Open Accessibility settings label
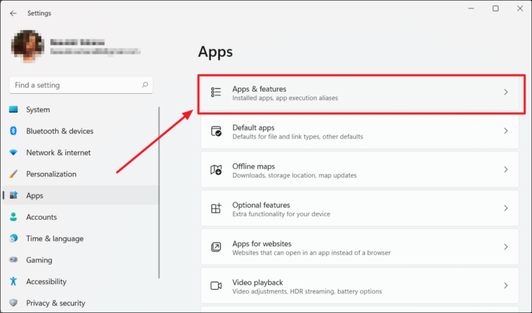The width and height of the screenshot is (532, 313). tap(46, 281)
